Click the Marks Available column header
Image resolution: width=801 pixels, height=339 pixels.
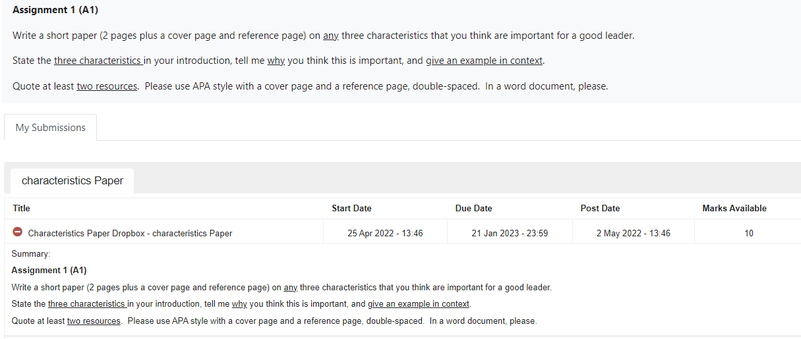[734, 208]
